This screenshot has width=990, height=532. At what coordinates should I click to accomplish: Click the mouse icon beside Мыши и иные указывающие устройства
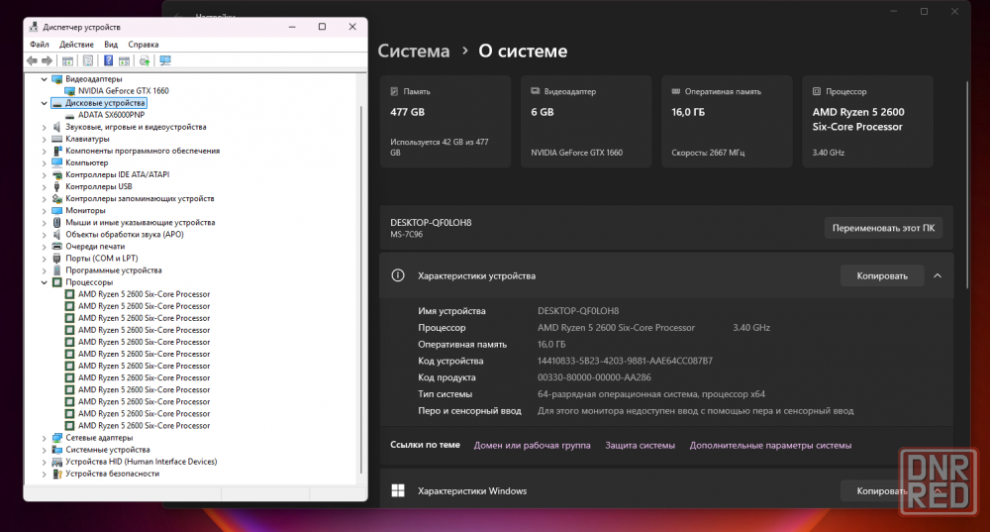(x=56, y=222)
